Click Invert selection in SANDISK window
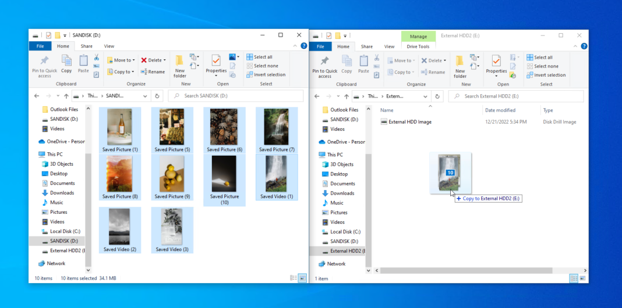The width and height of the screenshot is (622, 308). point(266,74)
